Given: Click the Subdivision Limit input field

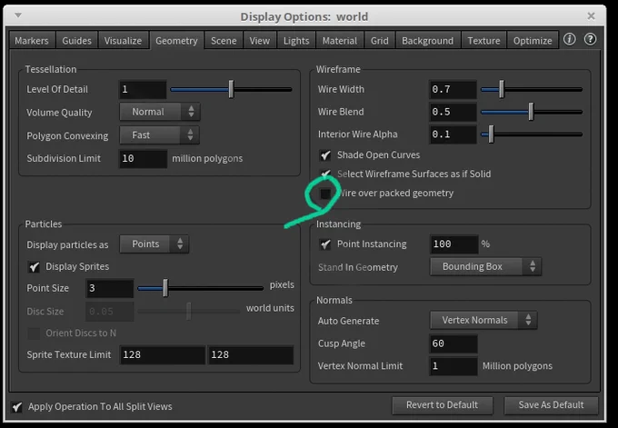Looking at the screenshot, I should 143,158.
